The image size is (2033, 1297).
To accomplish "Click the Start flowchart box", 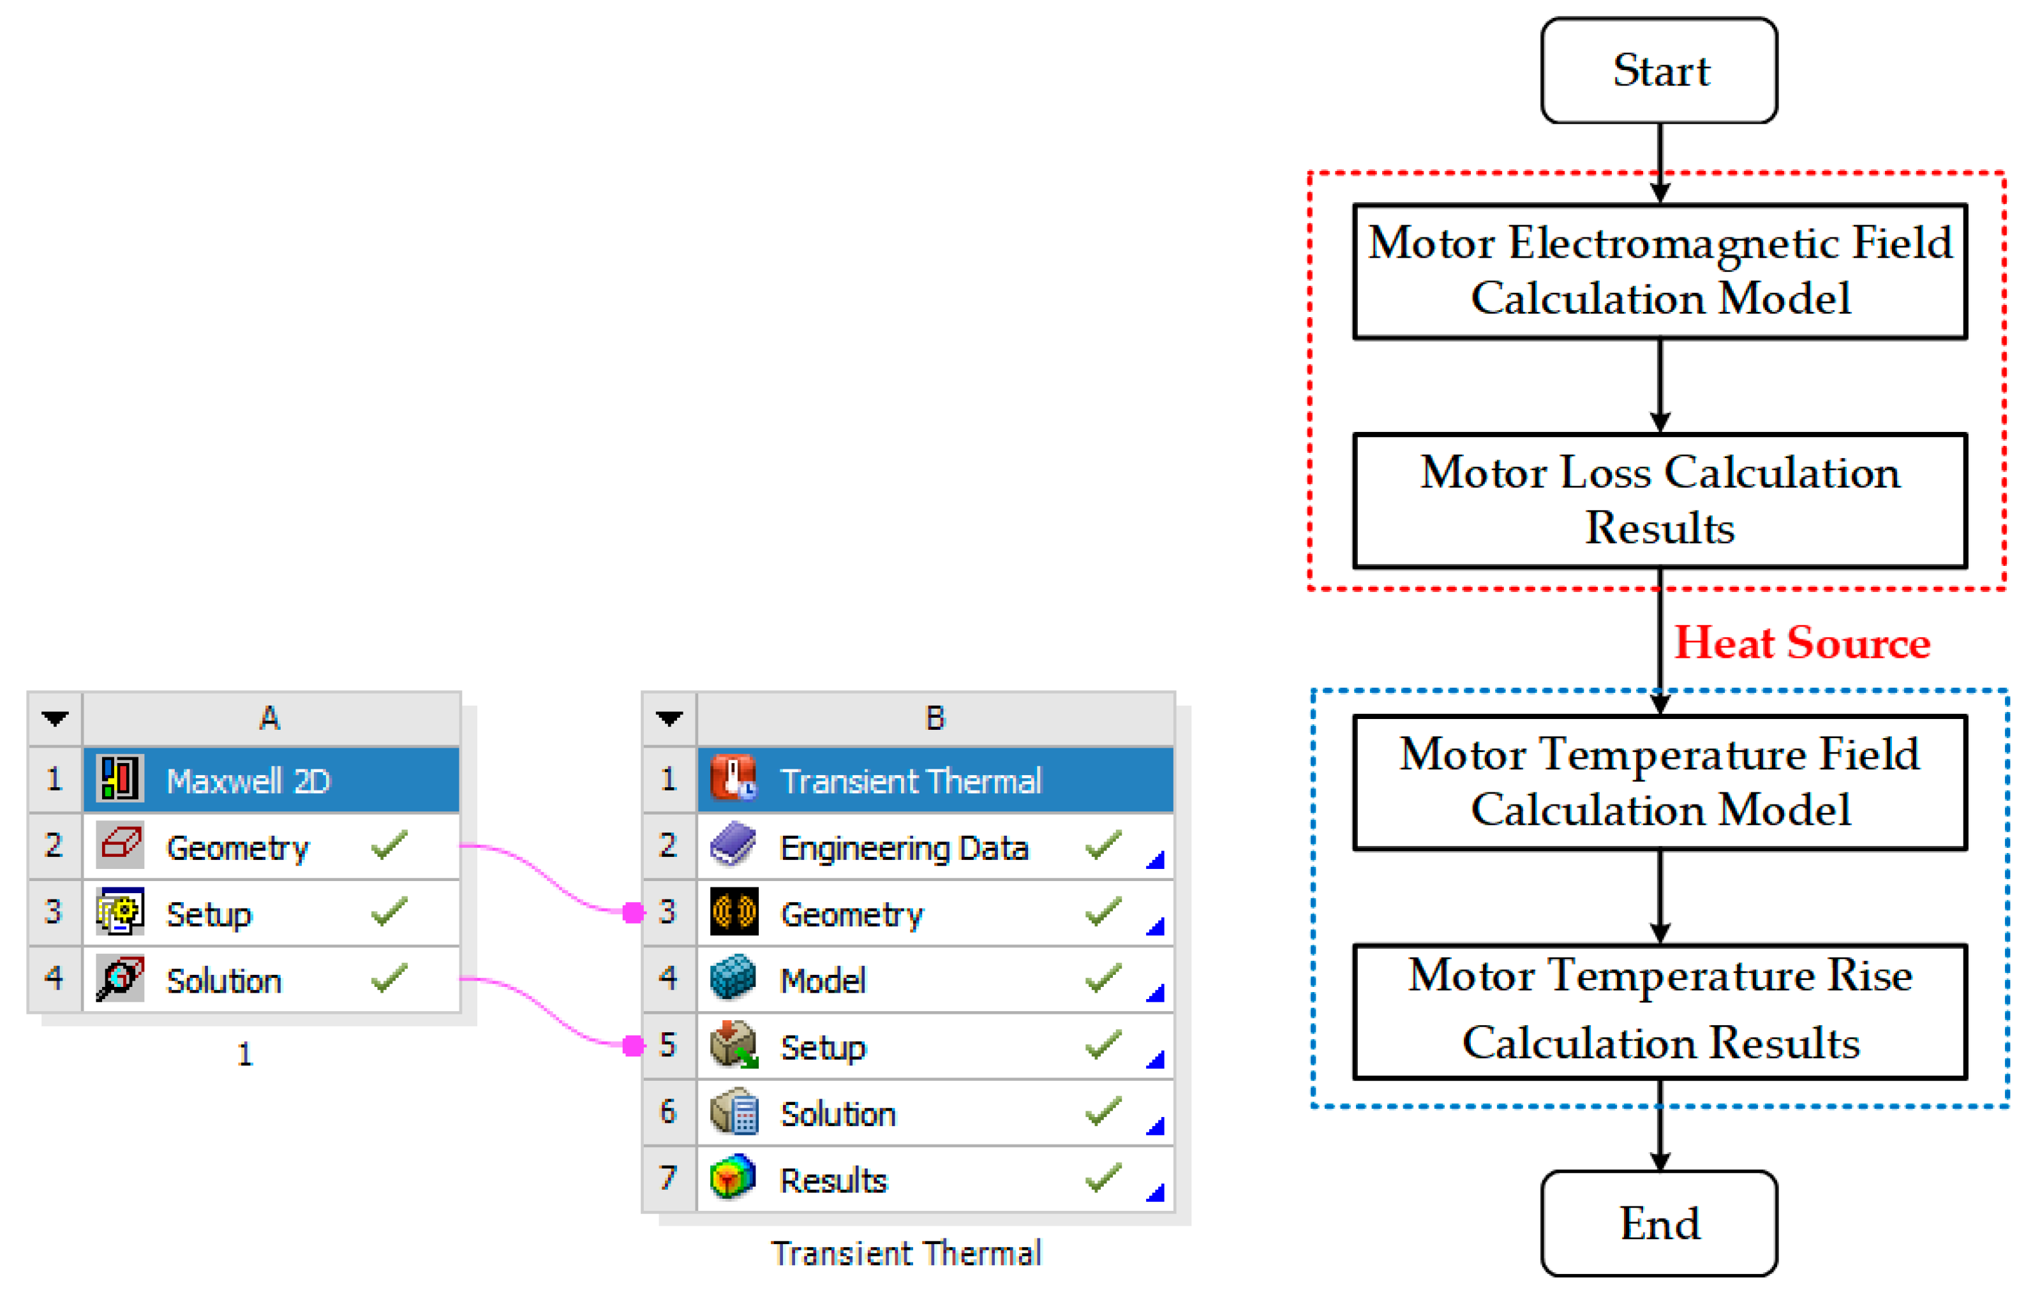I will click(1659, 71).
